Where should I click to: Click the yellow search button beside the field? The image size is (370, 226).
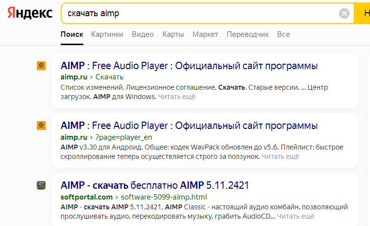362,13
